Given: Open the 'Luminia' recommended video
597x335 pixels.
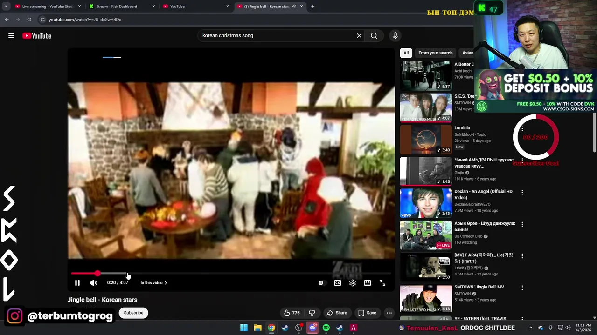Looking at the screenshot, I should (x=426, y=140).
